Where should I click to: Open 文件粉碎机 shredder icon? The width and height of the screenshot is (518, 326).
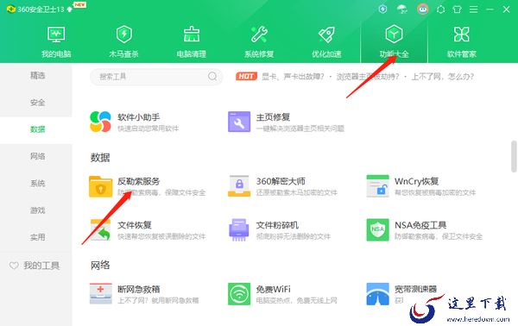click(x=239, y=230)
